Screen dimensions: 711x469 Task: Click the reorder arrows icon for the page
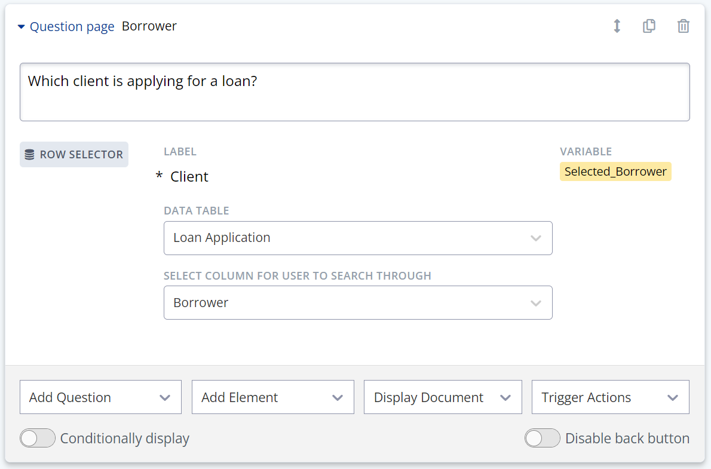[x=617, y=26]
